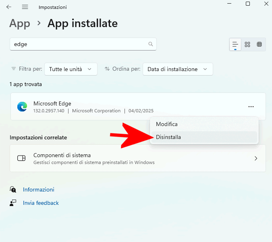
Task: Click the App installate heading
Action: (x=83, y=23)
